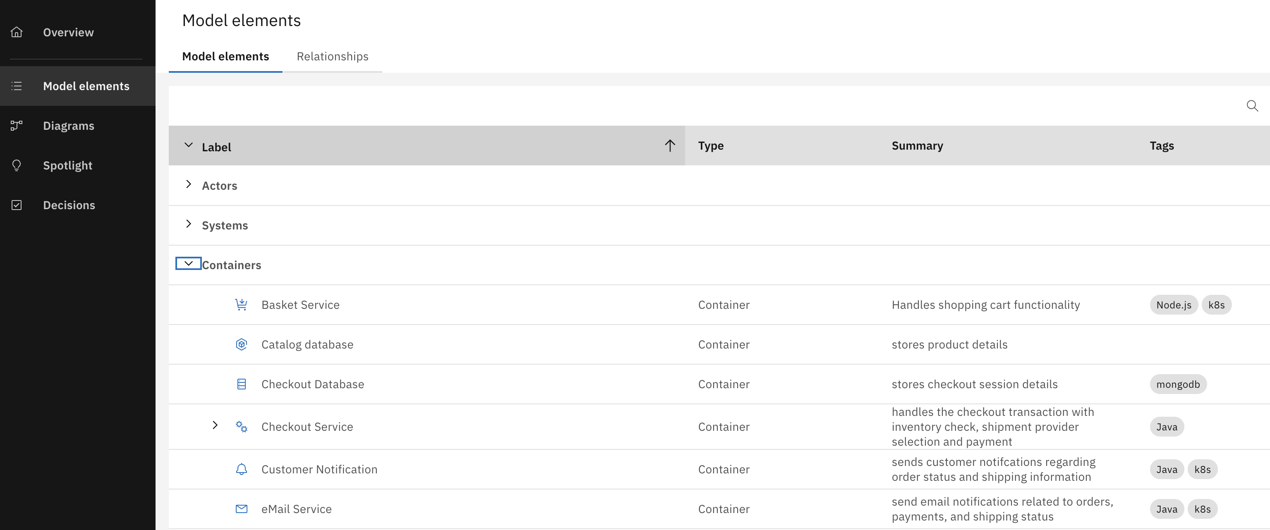Click the mongodb tag
The height and width of the screenshot is (530, 1270).
(x=1178, y=384)
